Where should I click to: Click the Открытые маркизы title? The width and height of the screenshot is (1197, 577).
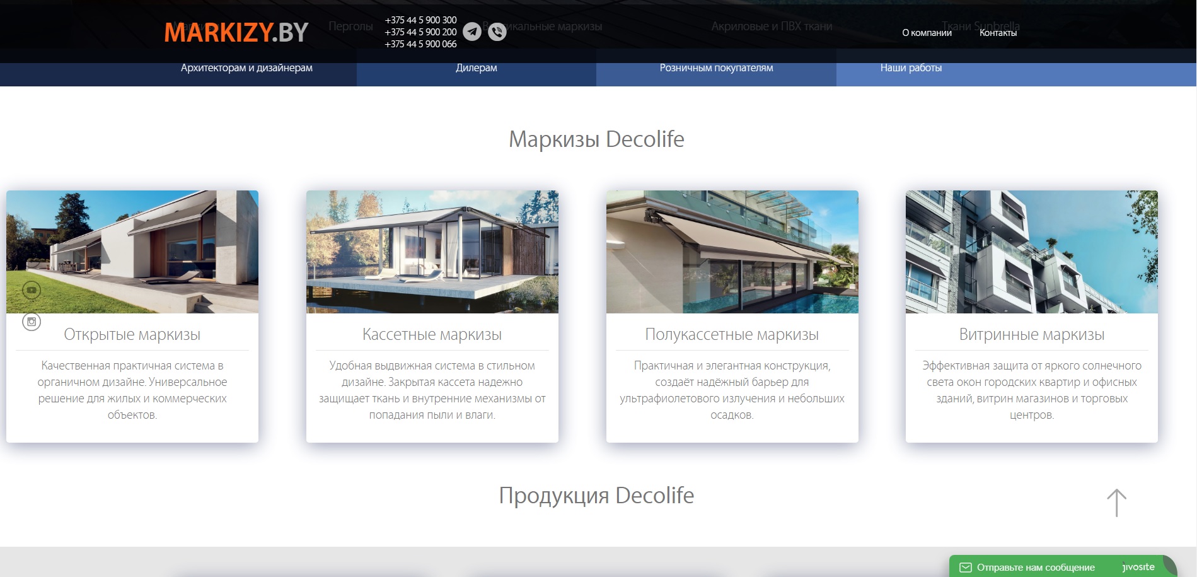(132, 335)
